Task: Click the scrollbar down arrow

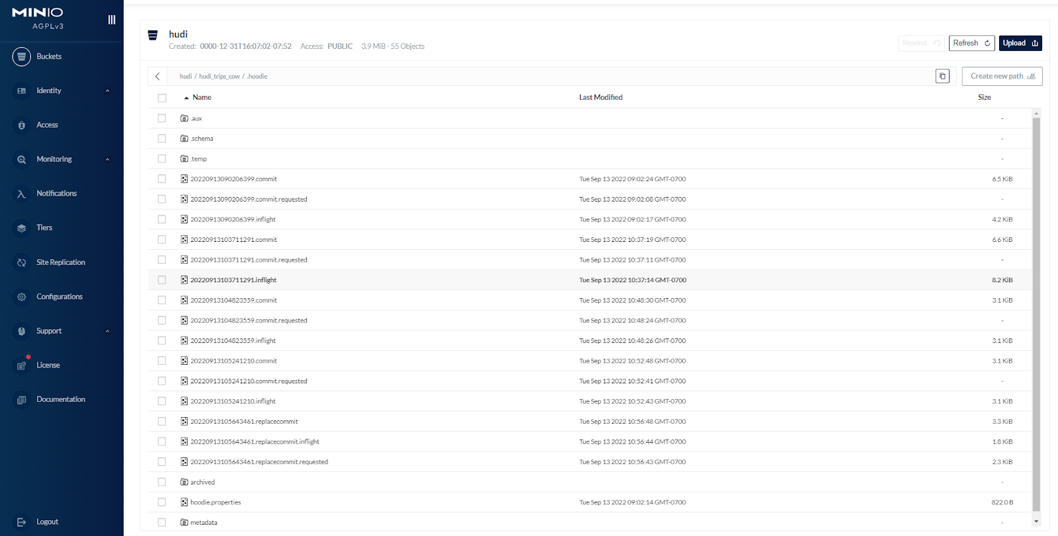Action: click(1036, 521)
